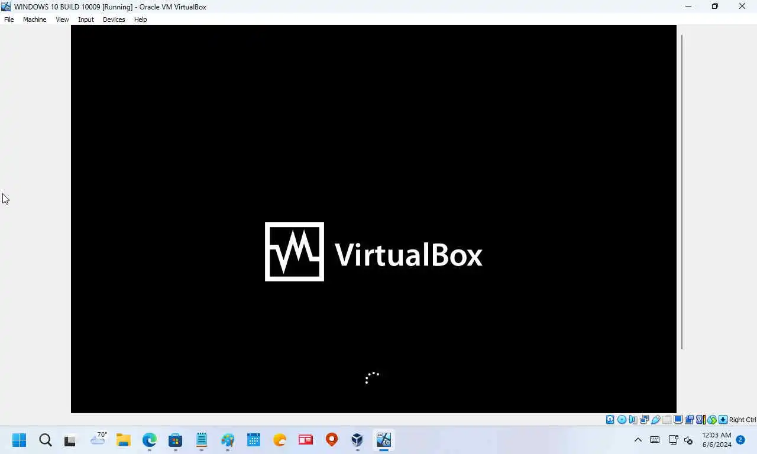Click the VirtualBox title bar app icon

6,7
